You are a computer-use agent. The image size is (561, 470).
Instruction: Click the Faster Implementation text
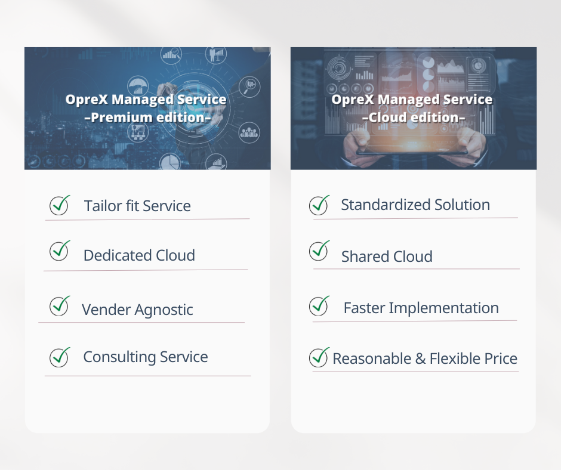[x=422, y=308]
